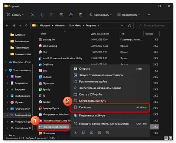Image resolution: width=176 pixels, height=143 pixels.
Task: Click the Copy icon in context menu
Action: [x=84, y=132]
